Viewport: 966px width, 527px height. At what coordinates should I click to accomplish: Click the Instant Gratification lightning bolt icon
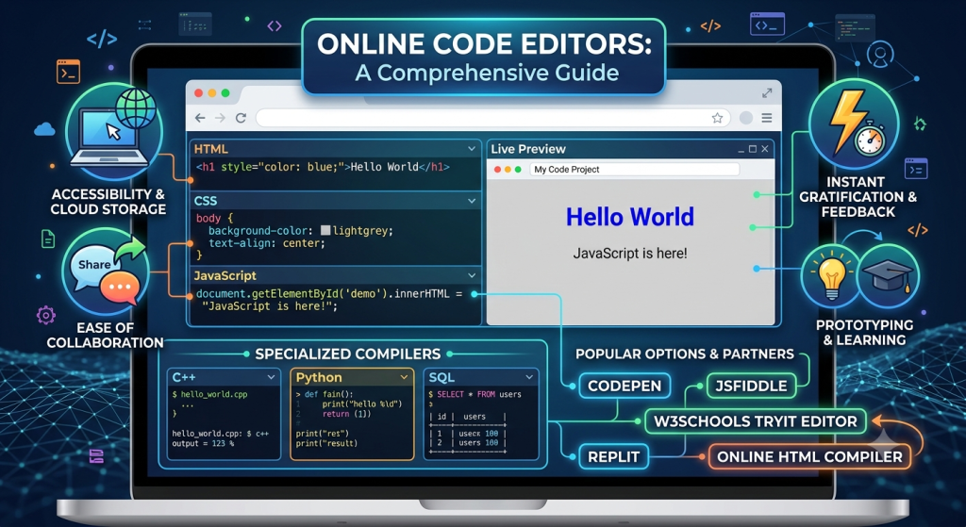point(854,124)
